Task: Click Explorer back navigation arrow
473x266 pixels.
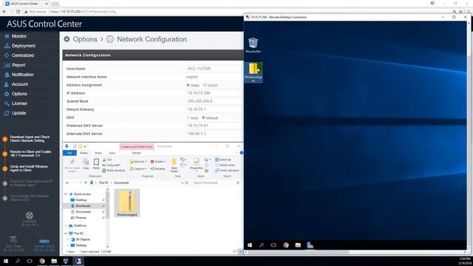Action: point(67,183)
